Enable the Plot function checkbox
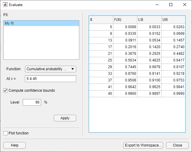 click(5, 133)
